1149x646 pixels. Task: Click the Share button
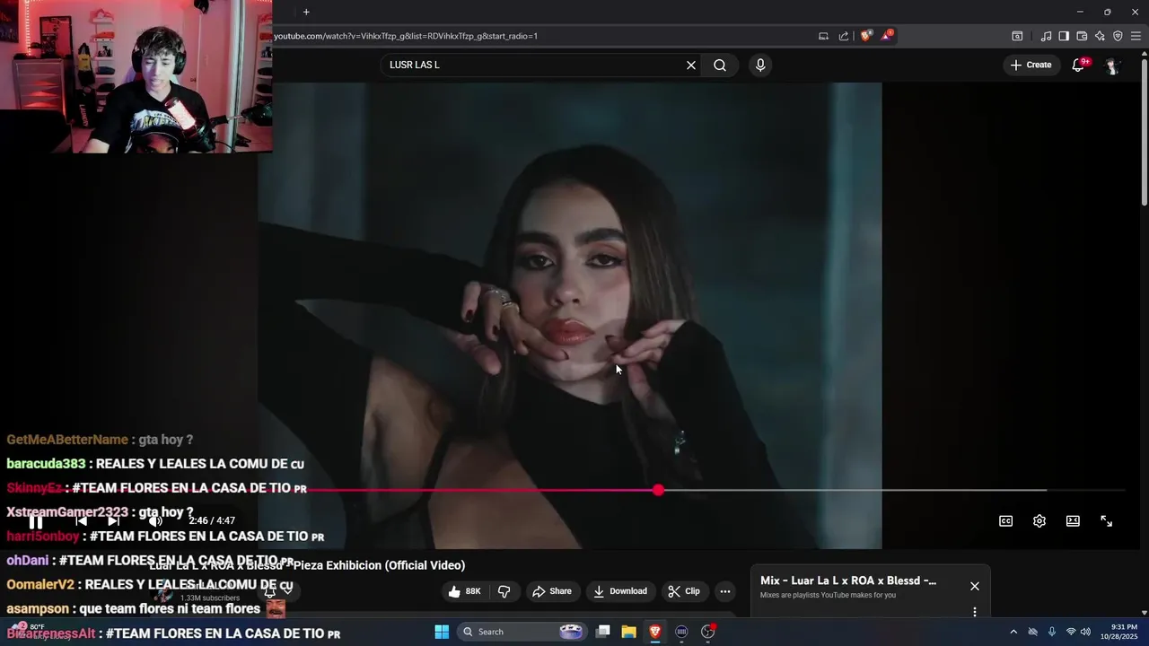tap(552, 591)
